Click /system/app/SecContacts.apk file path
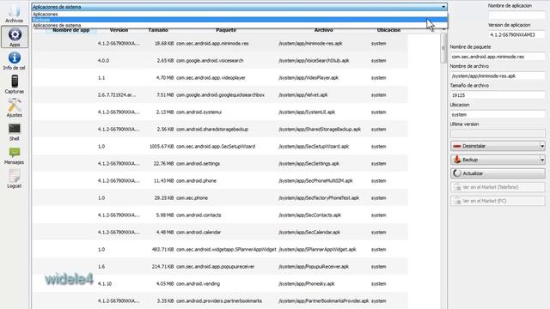Image resolution: width=550 pixels, height=309 pixels. pos(309,215)
